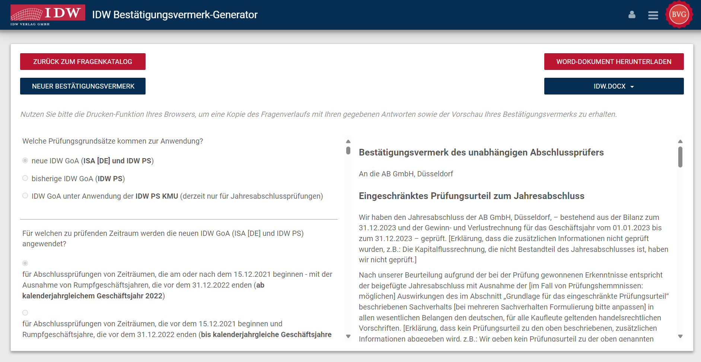Screen dimensions: 701x362
Task: Select neue IDW GoA (ISA [DE]) radio
Action: point(25,160)
